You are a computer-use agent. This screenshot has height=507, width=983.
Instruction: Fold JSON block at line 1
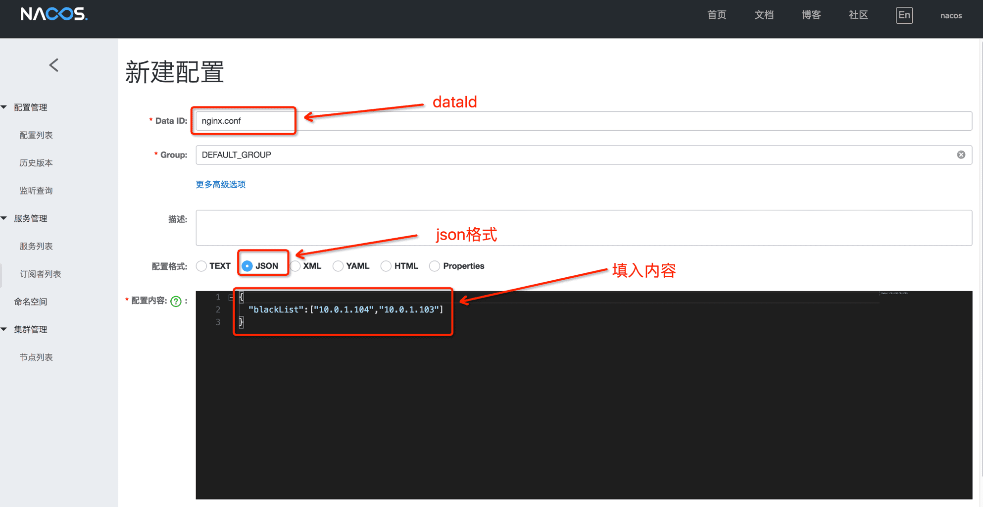pyautogui.click(x=231, y=297)
